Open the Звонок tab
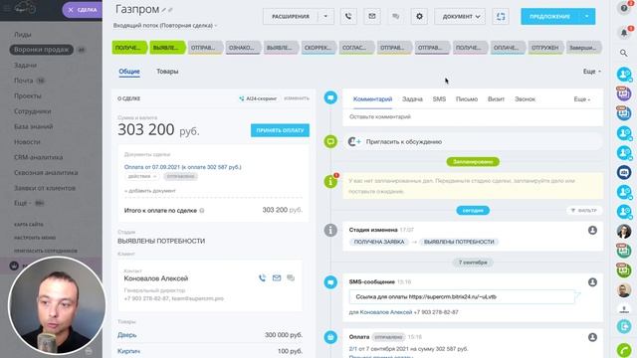The image size is (637, 358). point(525,99)
